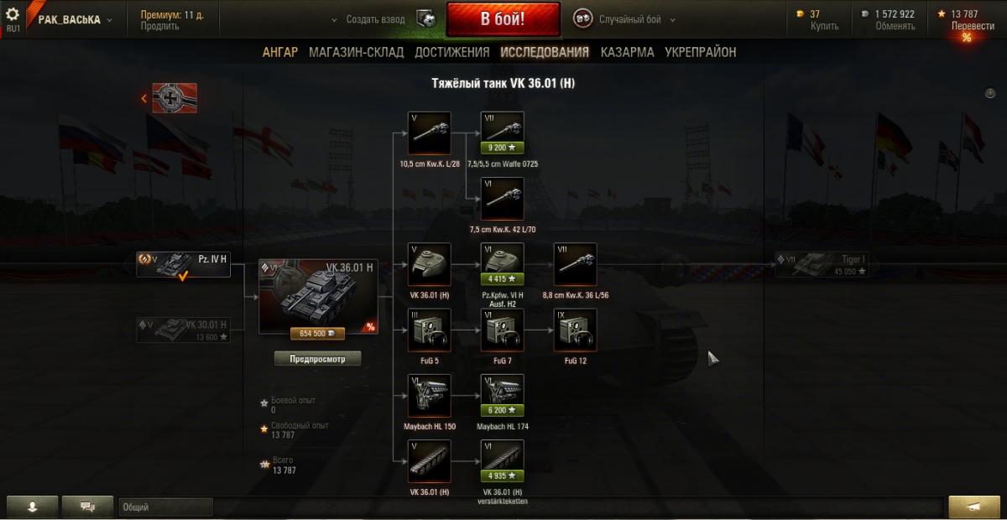Expand the РАК_ВАСЬКА player name dropdown
This screenshot has height=520, width=1007.
pyautogui.click(x=75, y=19)
